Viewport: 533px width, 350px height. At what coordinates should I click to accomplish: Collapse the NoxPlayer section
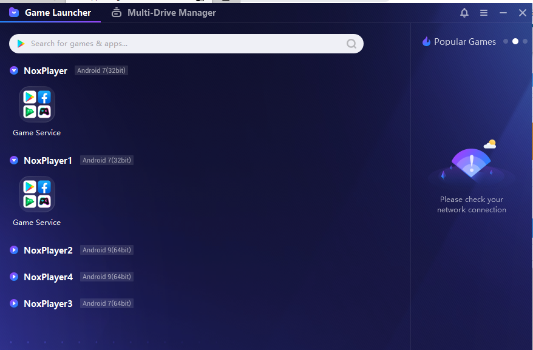coord(14,70)
